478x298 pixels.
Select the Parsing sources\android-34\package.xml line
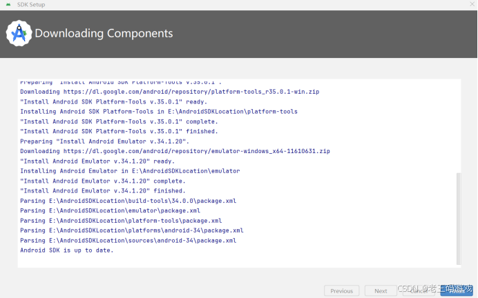pyautogui.click(x=128, y=240)
